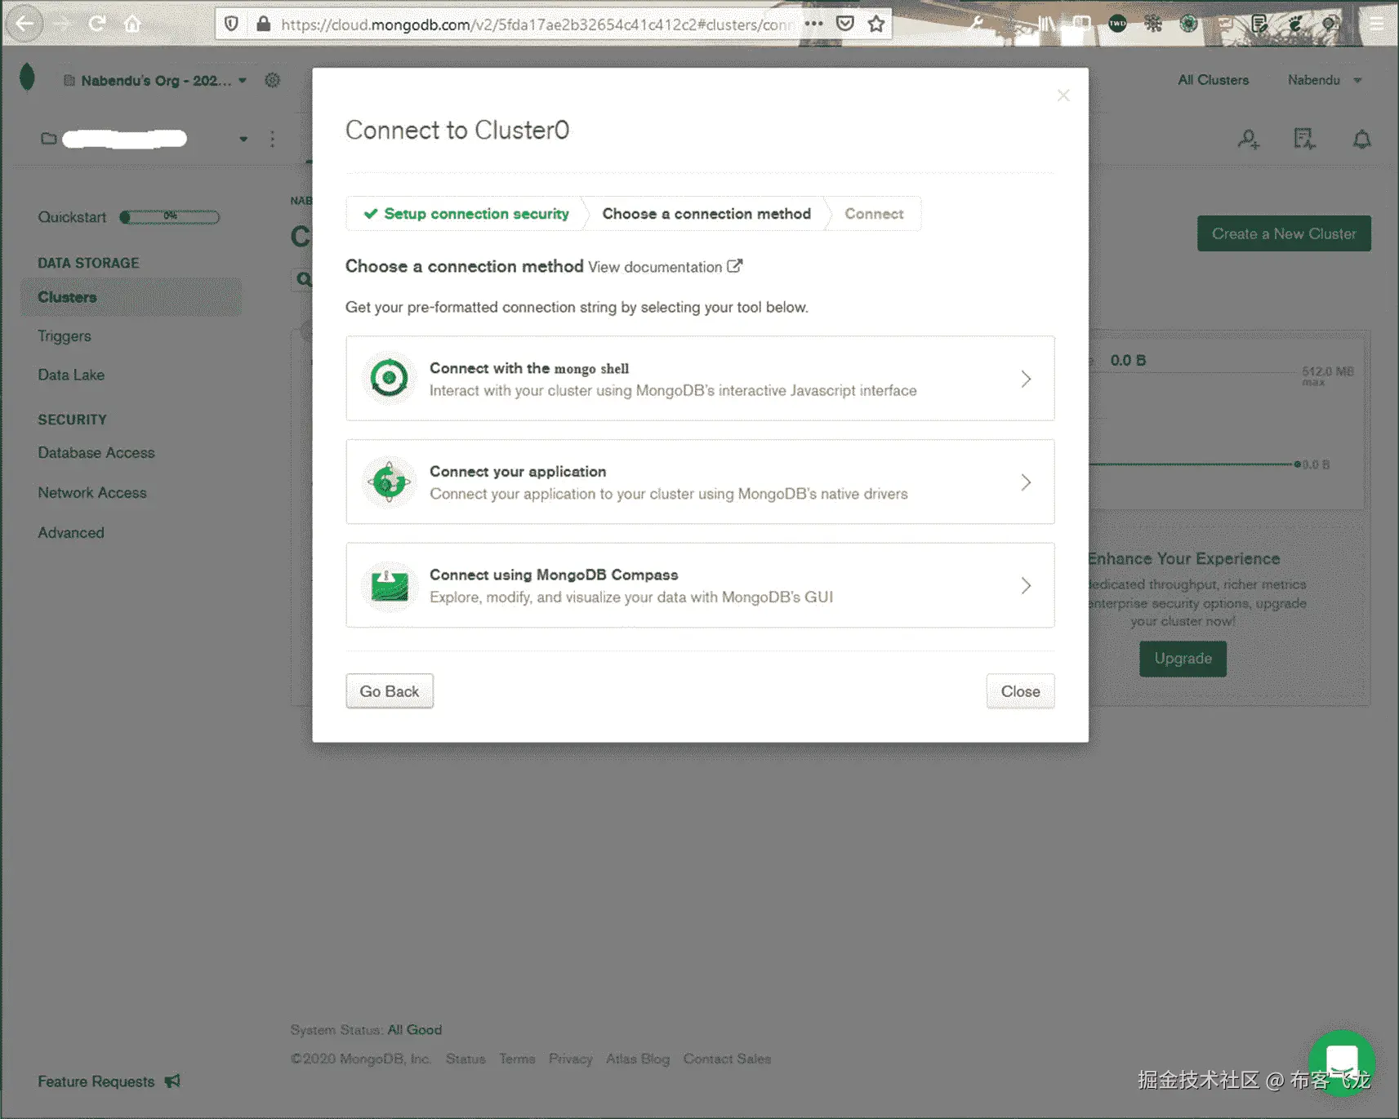The image size is (1399, 1119).
Task: Open Network Access in the sidebar
Action: pyautogui.click(x=92, y=493)
